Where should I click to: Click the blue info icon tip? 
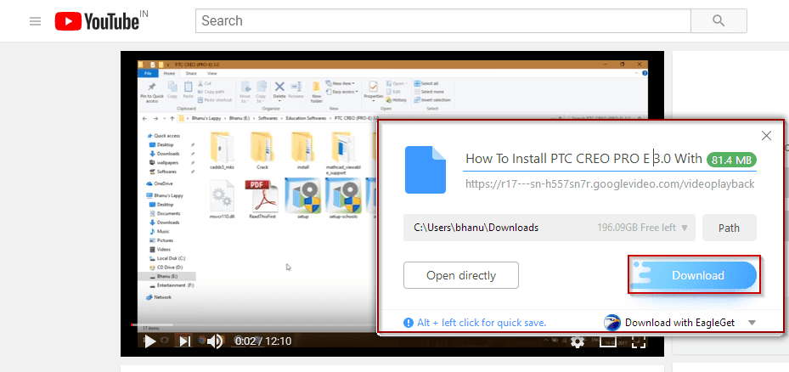pos(408,323)
